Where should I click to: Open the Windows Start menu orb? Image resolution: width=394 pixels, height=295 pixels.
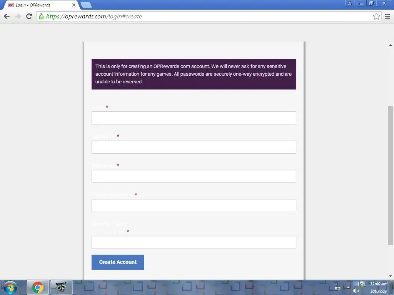click(10, 287)
